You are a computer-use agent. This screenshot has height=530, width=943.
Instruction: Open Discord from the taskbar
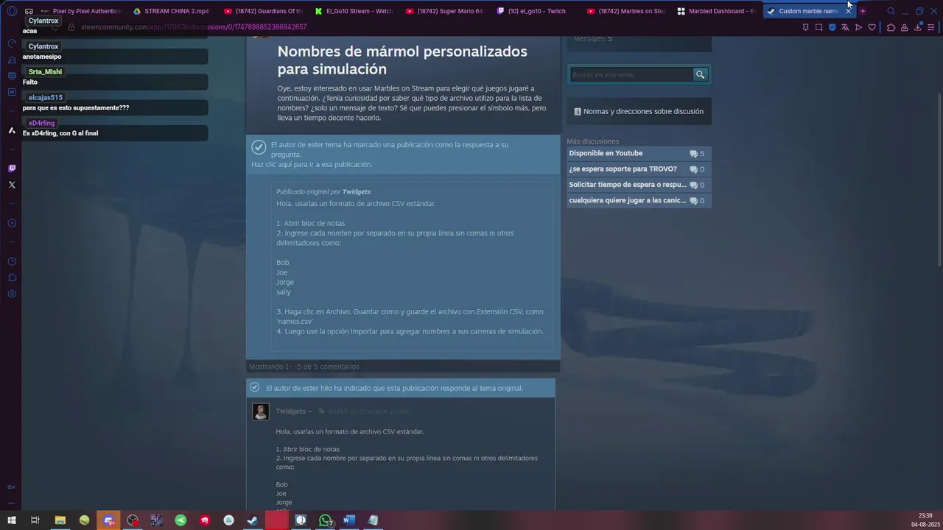point(109,520)
